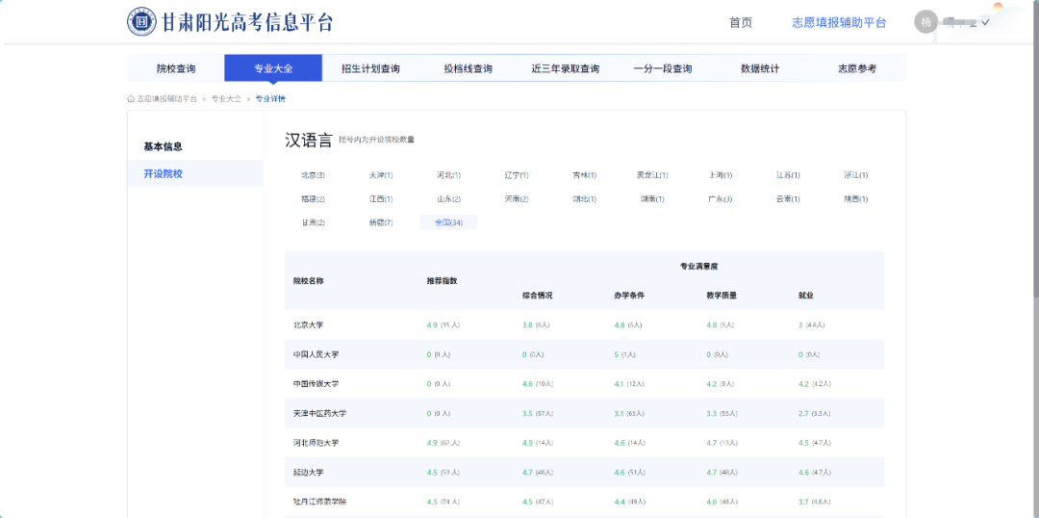Expand the user account dropdown arrow
The height and width of the screenshot is (518, 1039).
(x=985, y=22)
